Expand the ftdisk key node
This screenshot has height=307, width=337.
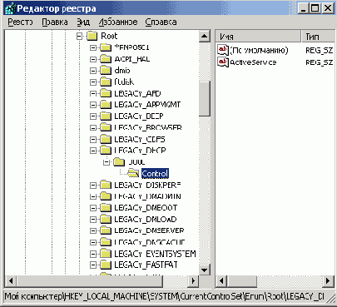tap(93, 82)
